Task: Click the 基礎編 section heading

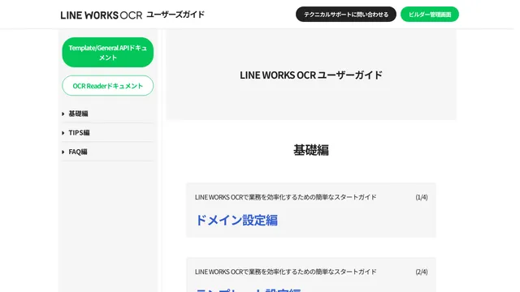Action: click(x=311, y=150)
